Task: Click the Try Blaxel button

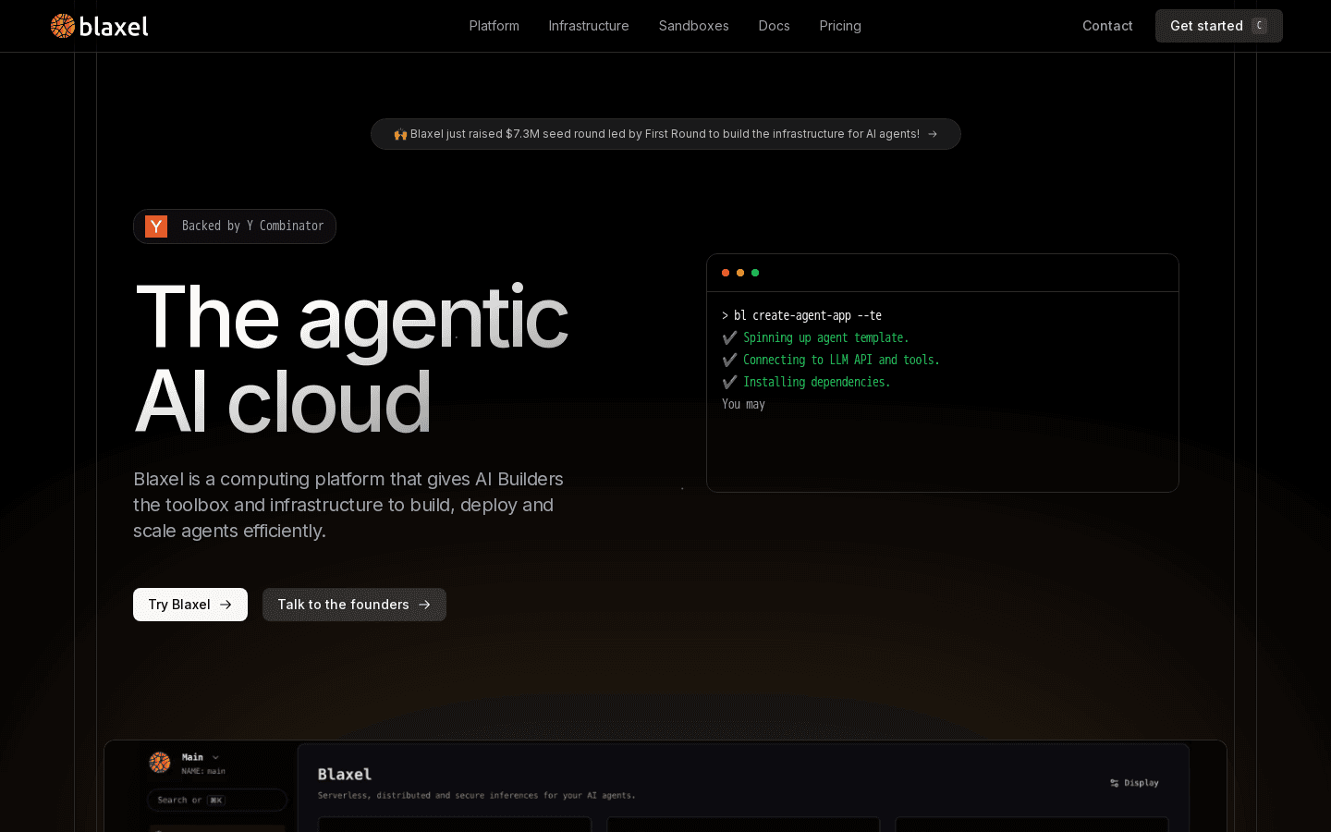Action: coord(189,605)
